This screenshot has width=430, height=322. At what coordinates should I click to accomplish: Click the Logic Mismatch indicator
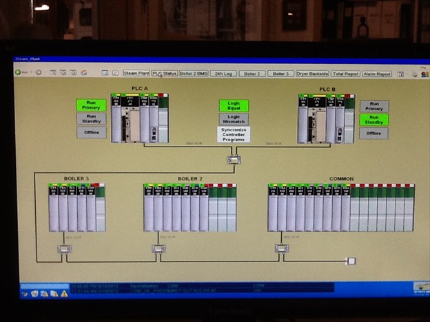[234, 119]
